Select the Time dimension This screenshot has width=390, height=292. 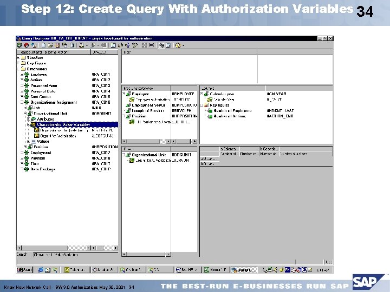[35, 164]
